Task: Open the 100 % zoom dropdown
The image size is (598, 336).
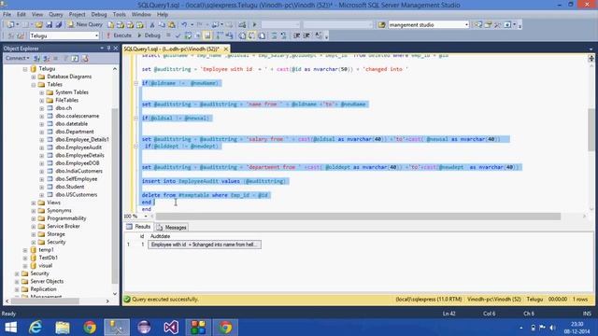Action: click(x=146, y=216)
